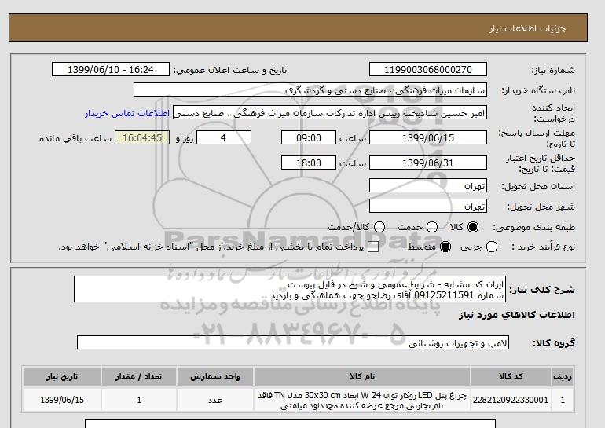Select the جزیی purchase type radio
Screen dimensions: 605x428
tap(492, 247)
